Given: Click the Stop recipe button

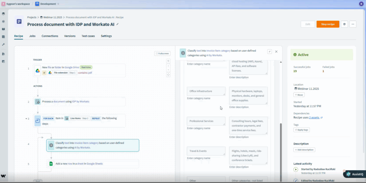Looking at the screenshot, I should 327,24.
